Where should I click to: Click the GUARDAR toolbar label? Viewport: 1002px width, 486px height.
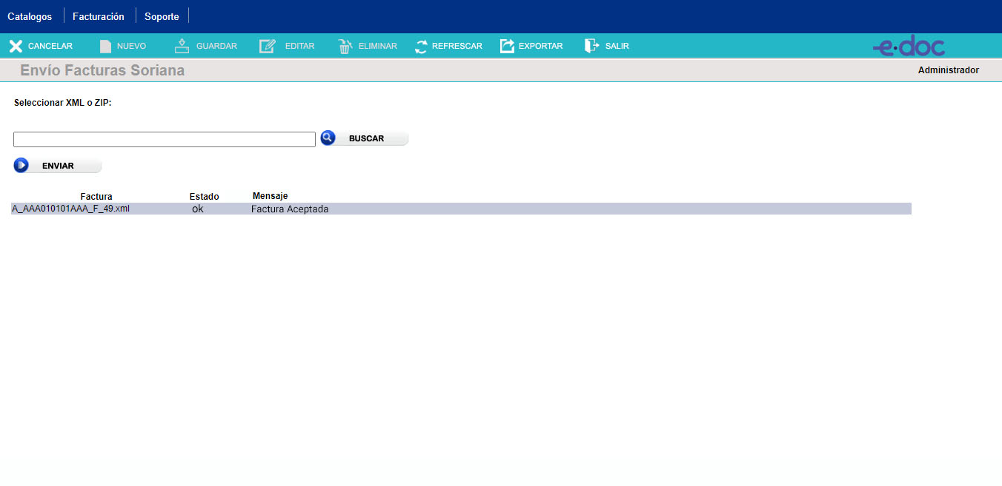tap(216, 47)
